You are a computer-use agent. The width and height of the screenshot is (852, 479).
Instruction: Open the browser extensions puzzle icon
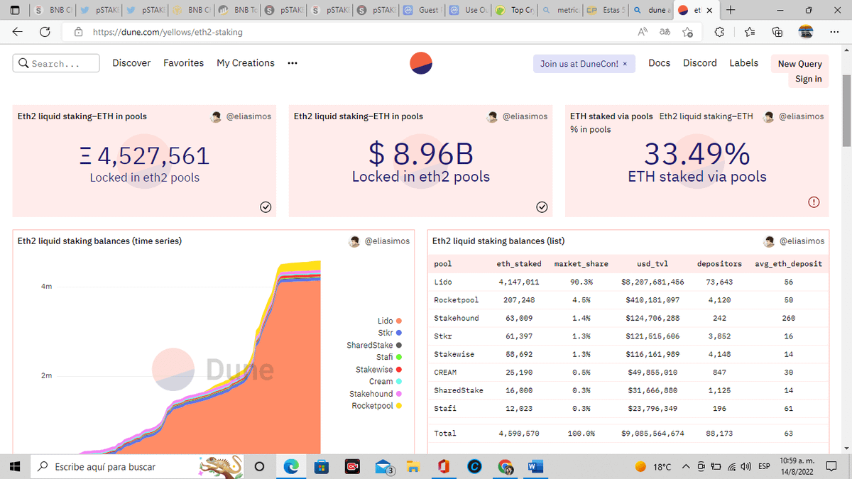coord(719,32)
